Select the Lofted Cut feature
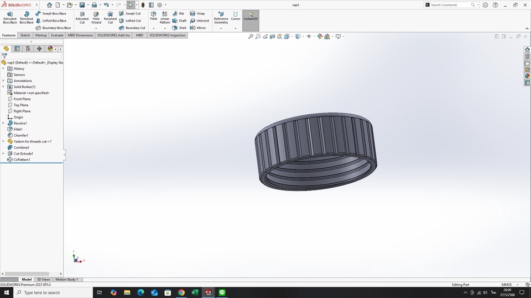This screenshot has height=298, width=531. 129,20
